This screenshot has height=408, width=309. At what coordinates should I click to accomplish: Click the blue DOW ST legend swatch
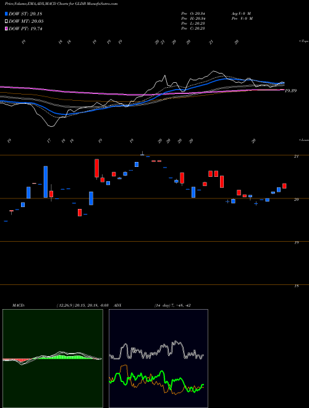pos(6,14)
